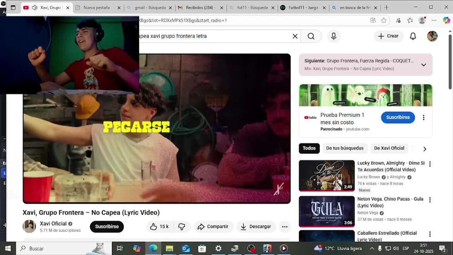Show hidden system tray icons chevron
The height and width of the screenshot is (255, 453).
tap(372, 249)
